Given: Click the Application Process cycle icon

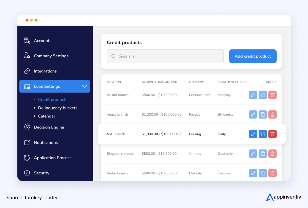Looking at the screenshot, I should click(27, 158).
